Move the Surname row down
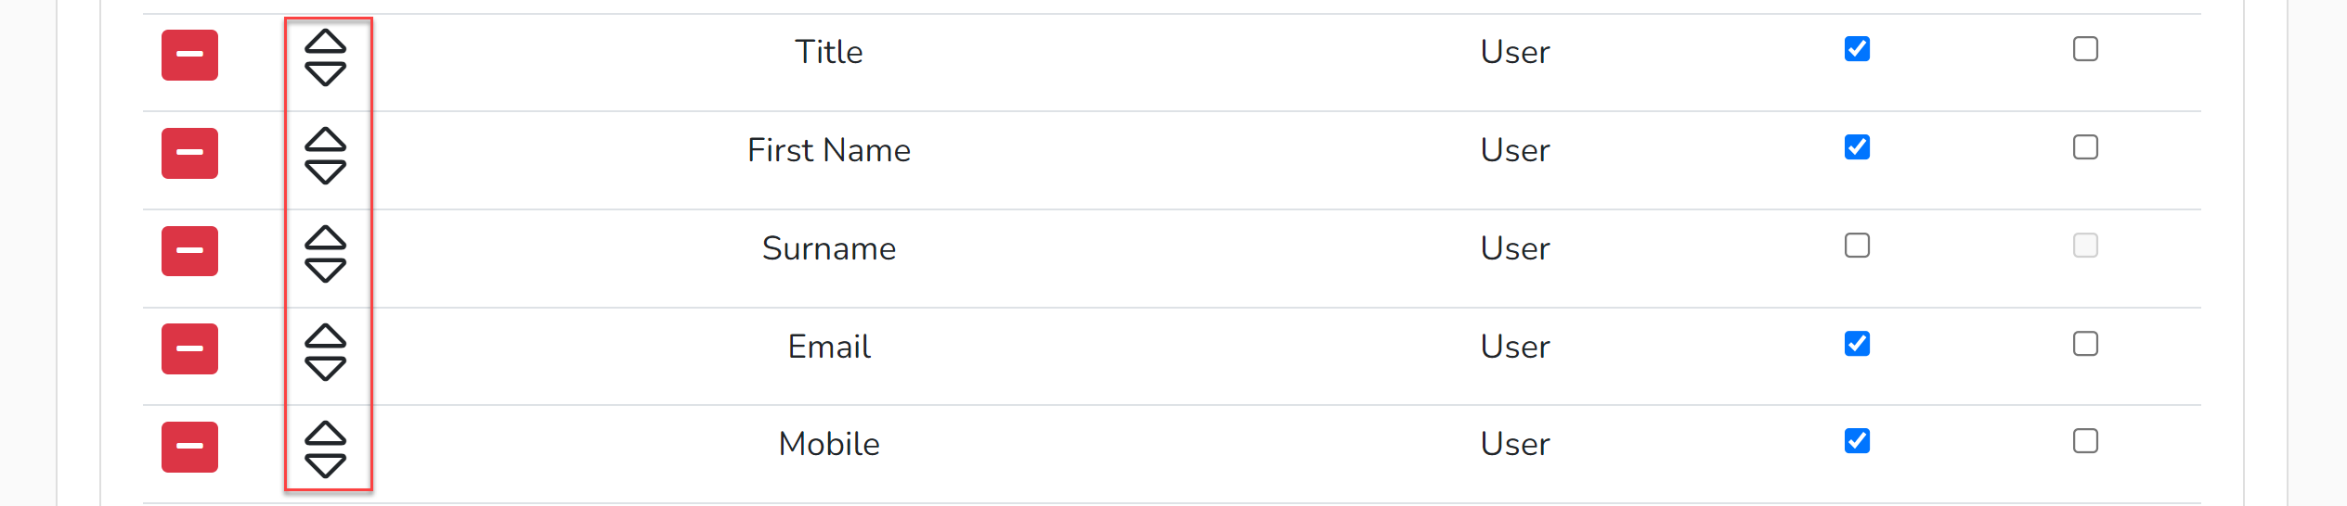Screen dimensions: 2347x506 (x=325, y=270)
